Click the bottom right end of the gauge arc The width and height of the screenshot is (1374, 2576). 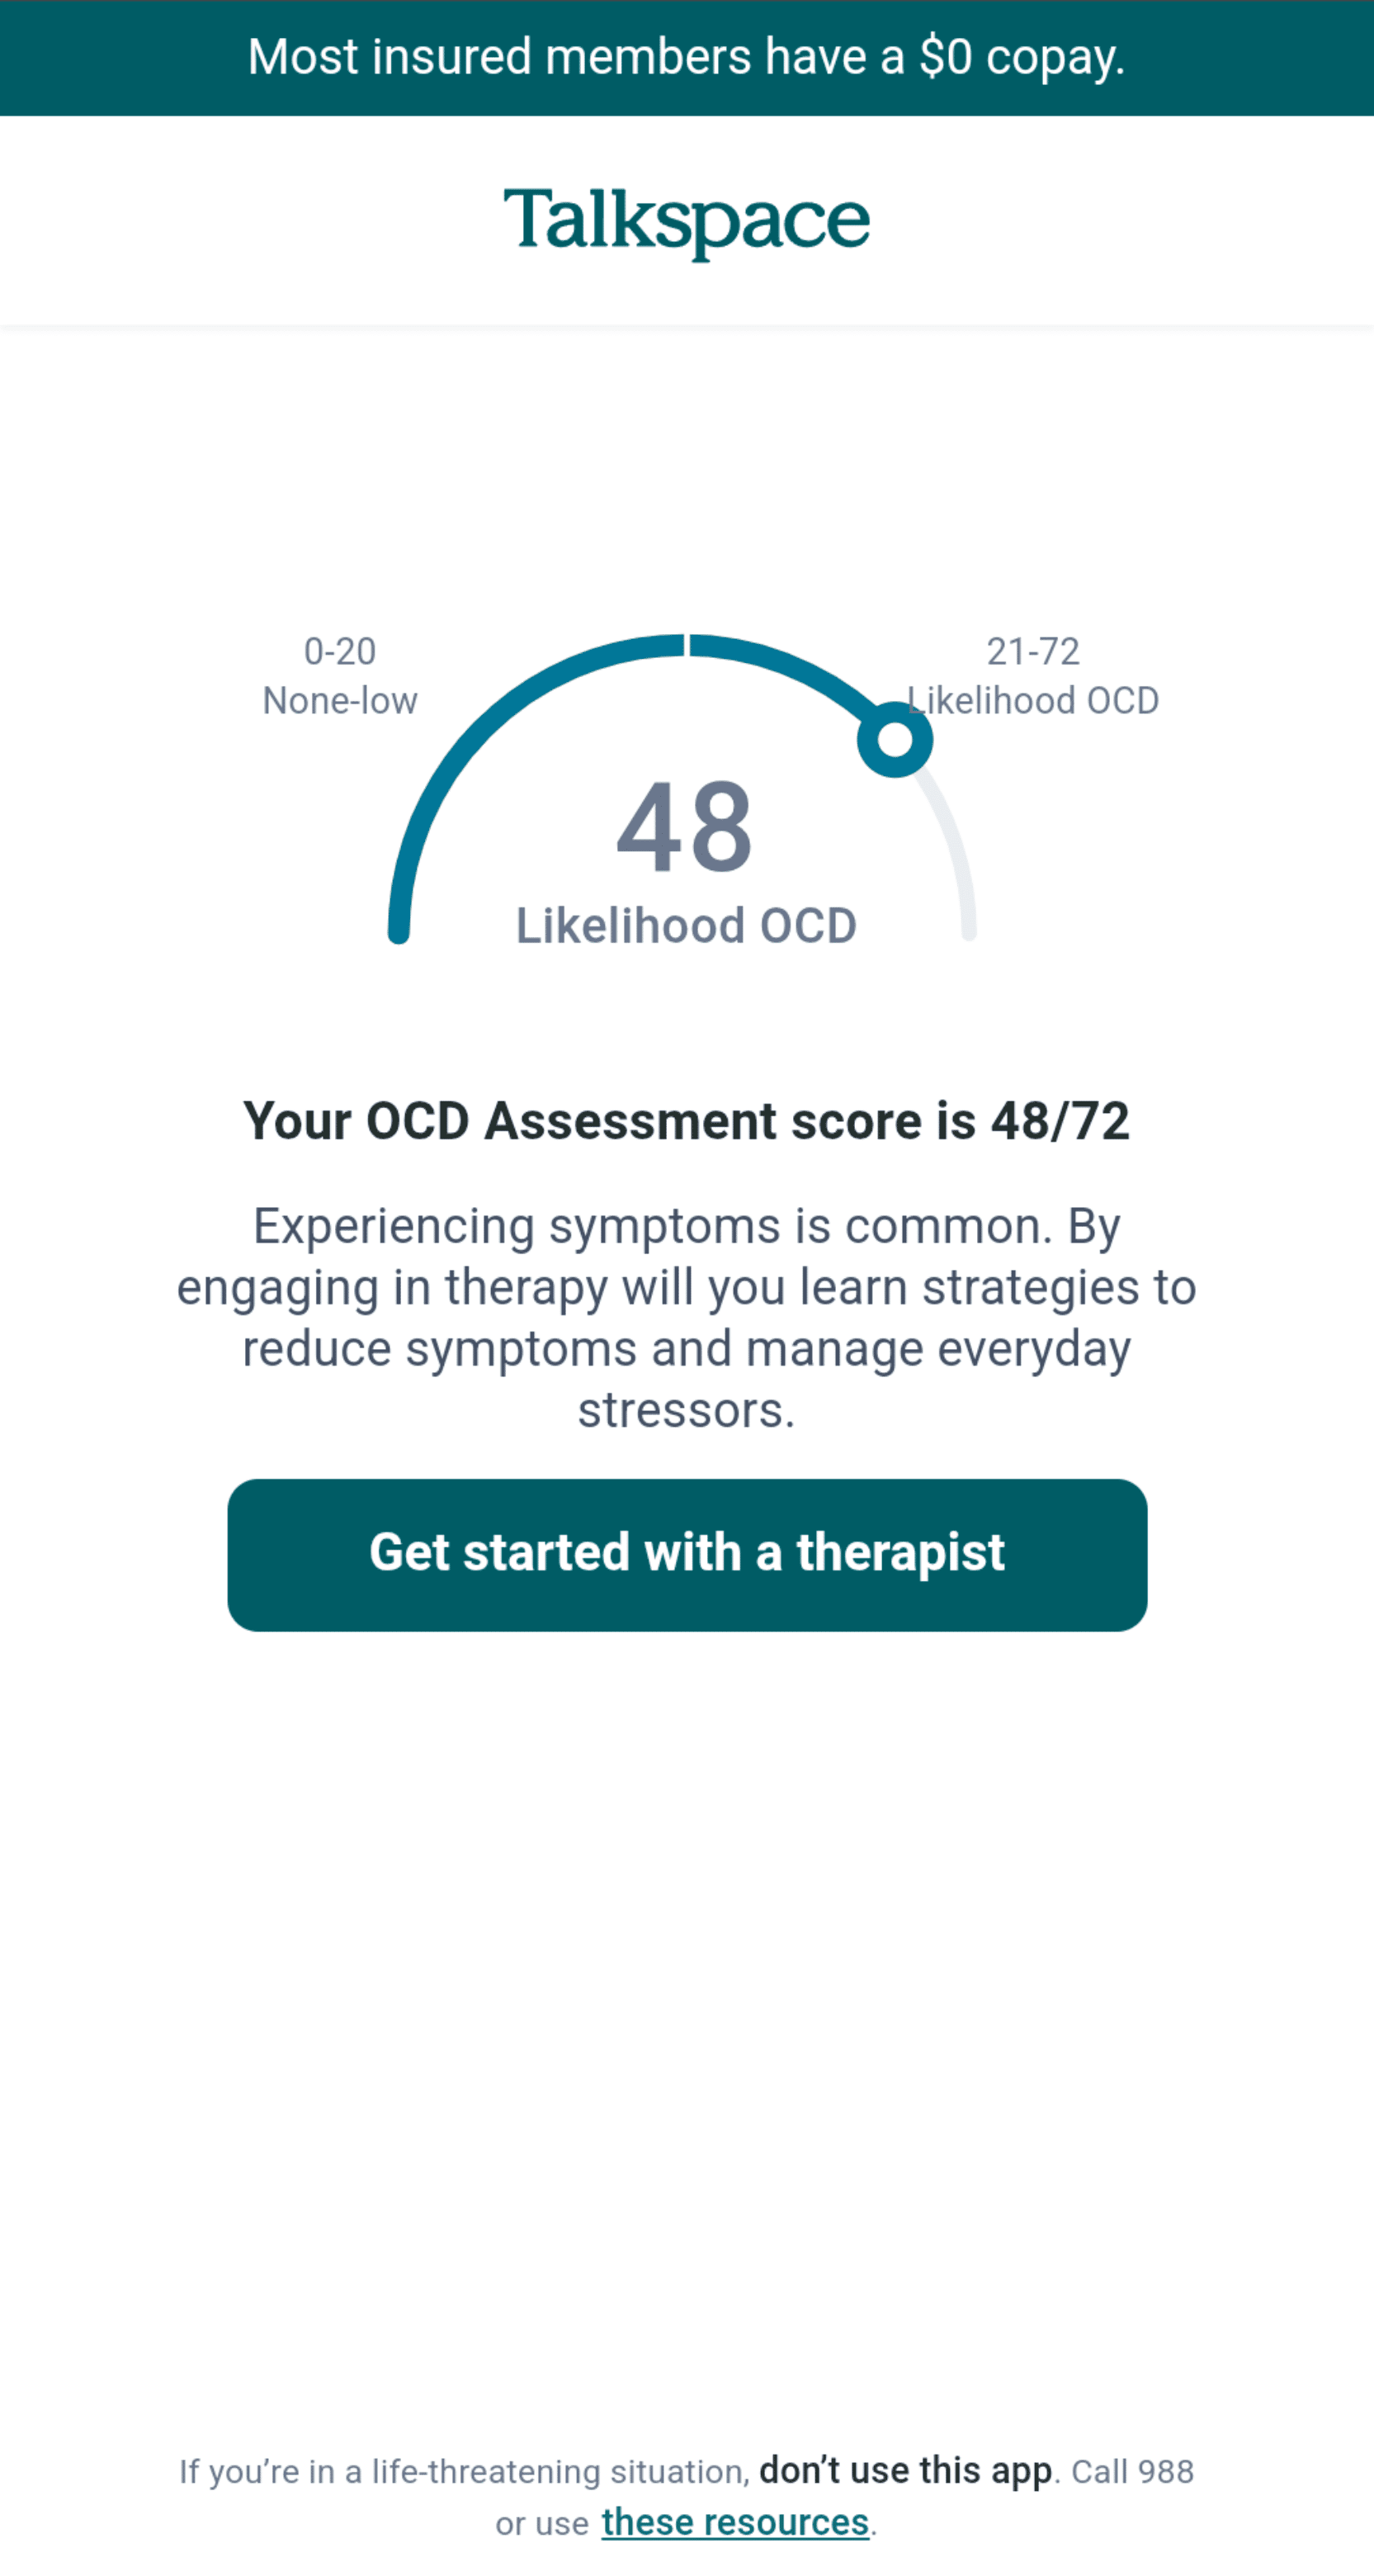968,930
